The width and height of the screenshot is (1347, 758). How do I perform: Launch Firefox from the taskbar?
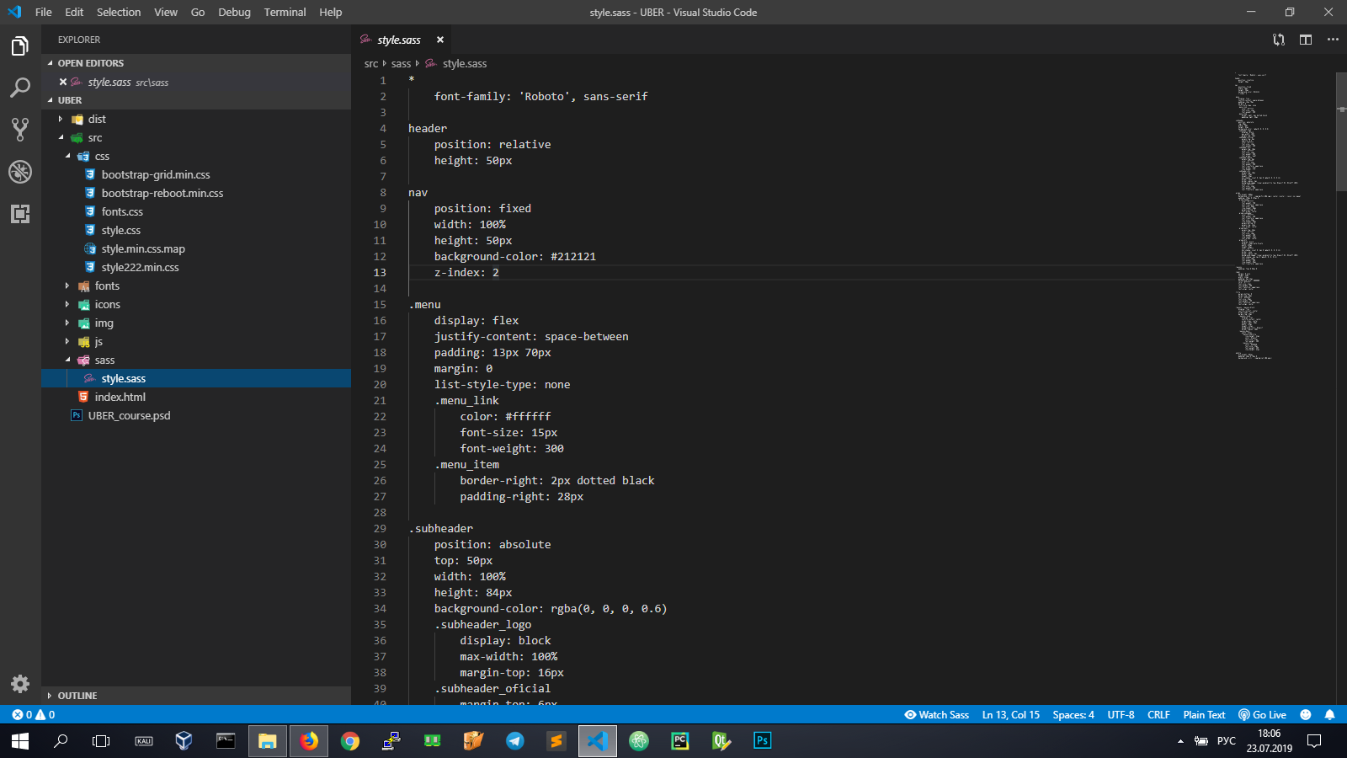point(309,741)
